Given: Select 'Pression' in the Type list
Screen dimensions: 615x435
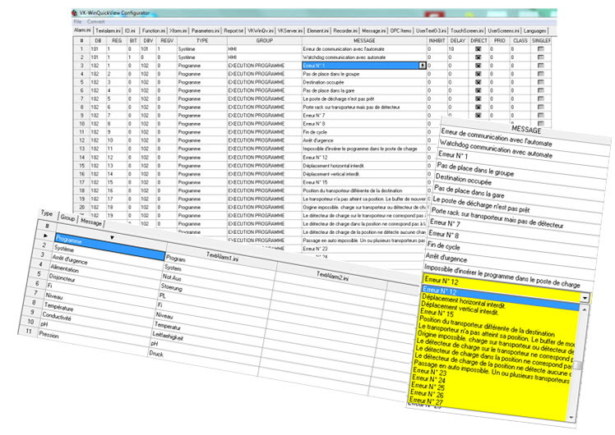Looking at the screenshot, I should [x=49, y=334].
